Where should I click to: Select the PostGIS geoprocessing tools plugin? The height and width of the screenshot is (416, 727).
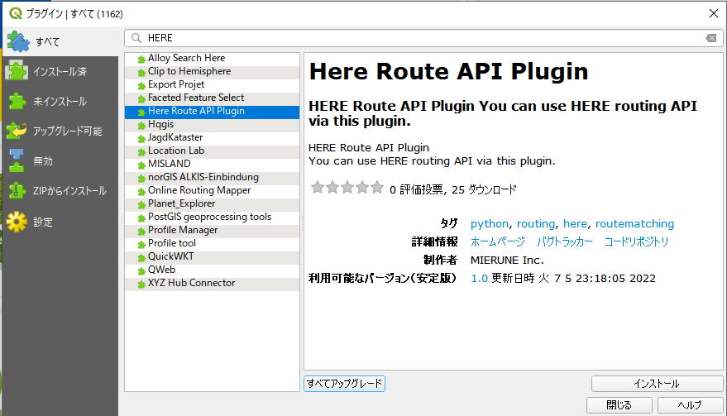coord(212,217)
